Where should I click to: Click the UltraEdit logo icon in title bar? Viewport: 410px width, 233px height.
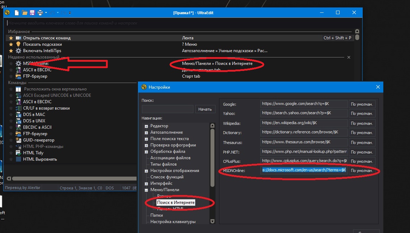(x=7, y=12)
